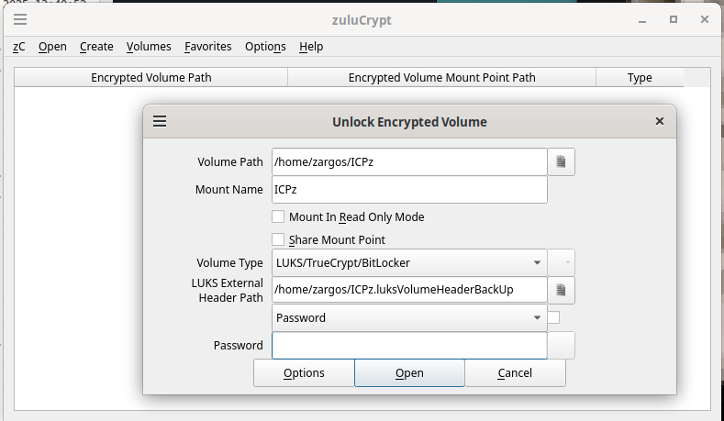Open the Password key type dropdown

pyautogui.click(x=409, y=318)
